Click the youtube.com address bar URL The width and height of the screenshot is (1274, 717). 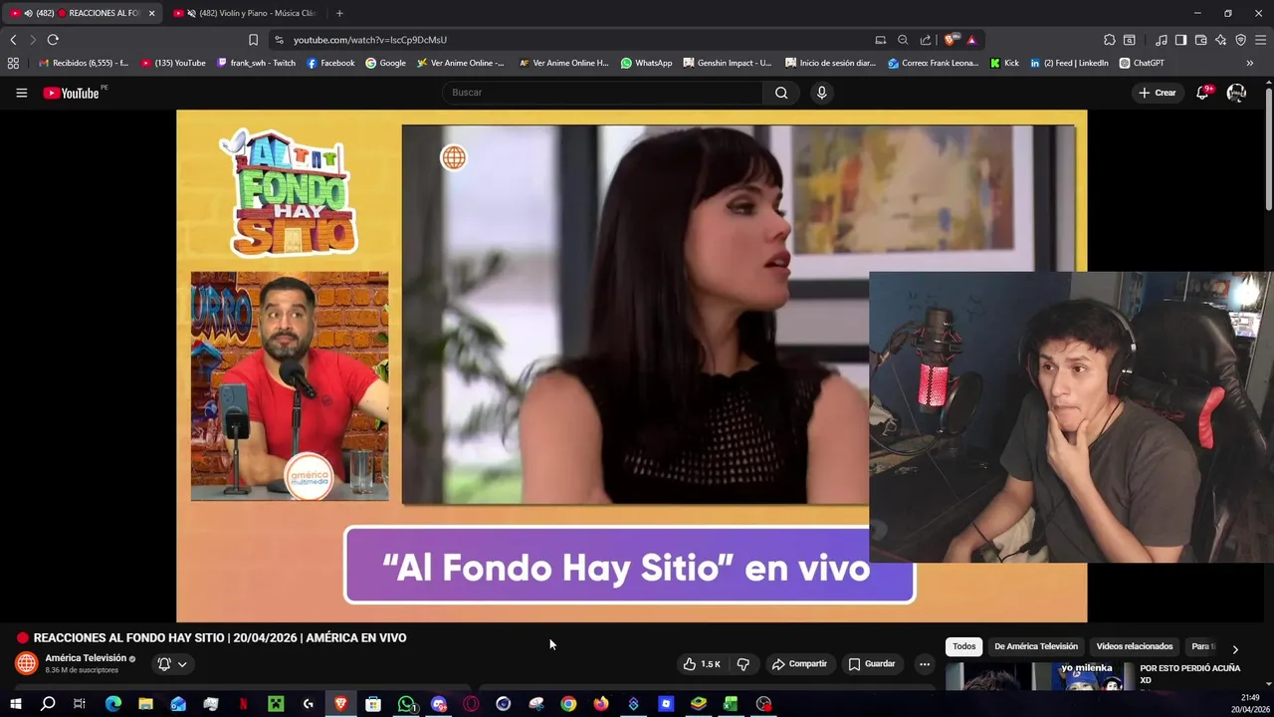coord(370,40)
